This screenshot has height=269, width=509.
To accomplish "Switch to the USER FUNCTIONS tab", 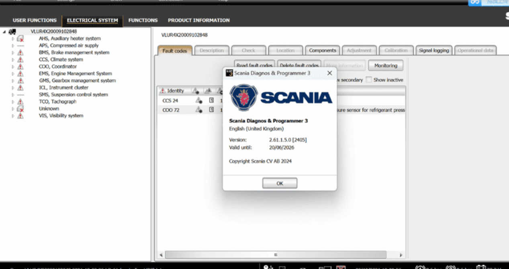I will tap(35, 20).
